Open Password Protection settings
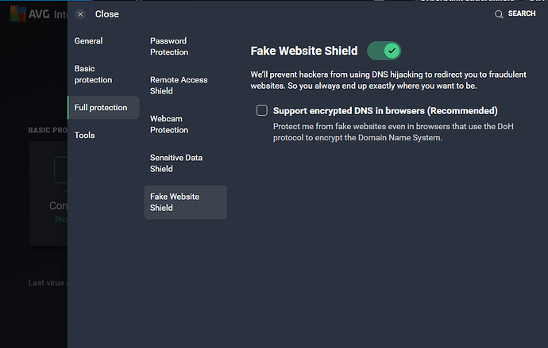548x348 pixels. pyautogui.click(x=169, y=46)
